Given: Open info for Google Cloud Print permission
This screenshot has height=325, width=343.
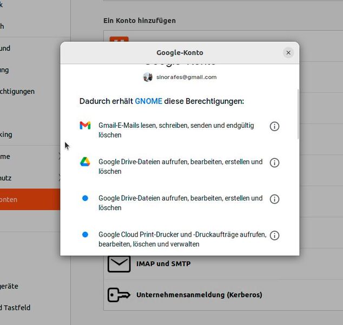Looking at the screenshot, I should (274, 235).
